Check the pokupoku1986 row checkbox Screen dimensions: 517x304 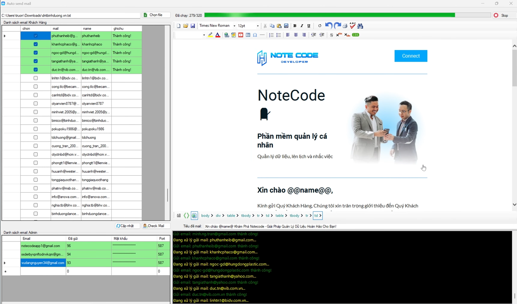click(36, 129)
